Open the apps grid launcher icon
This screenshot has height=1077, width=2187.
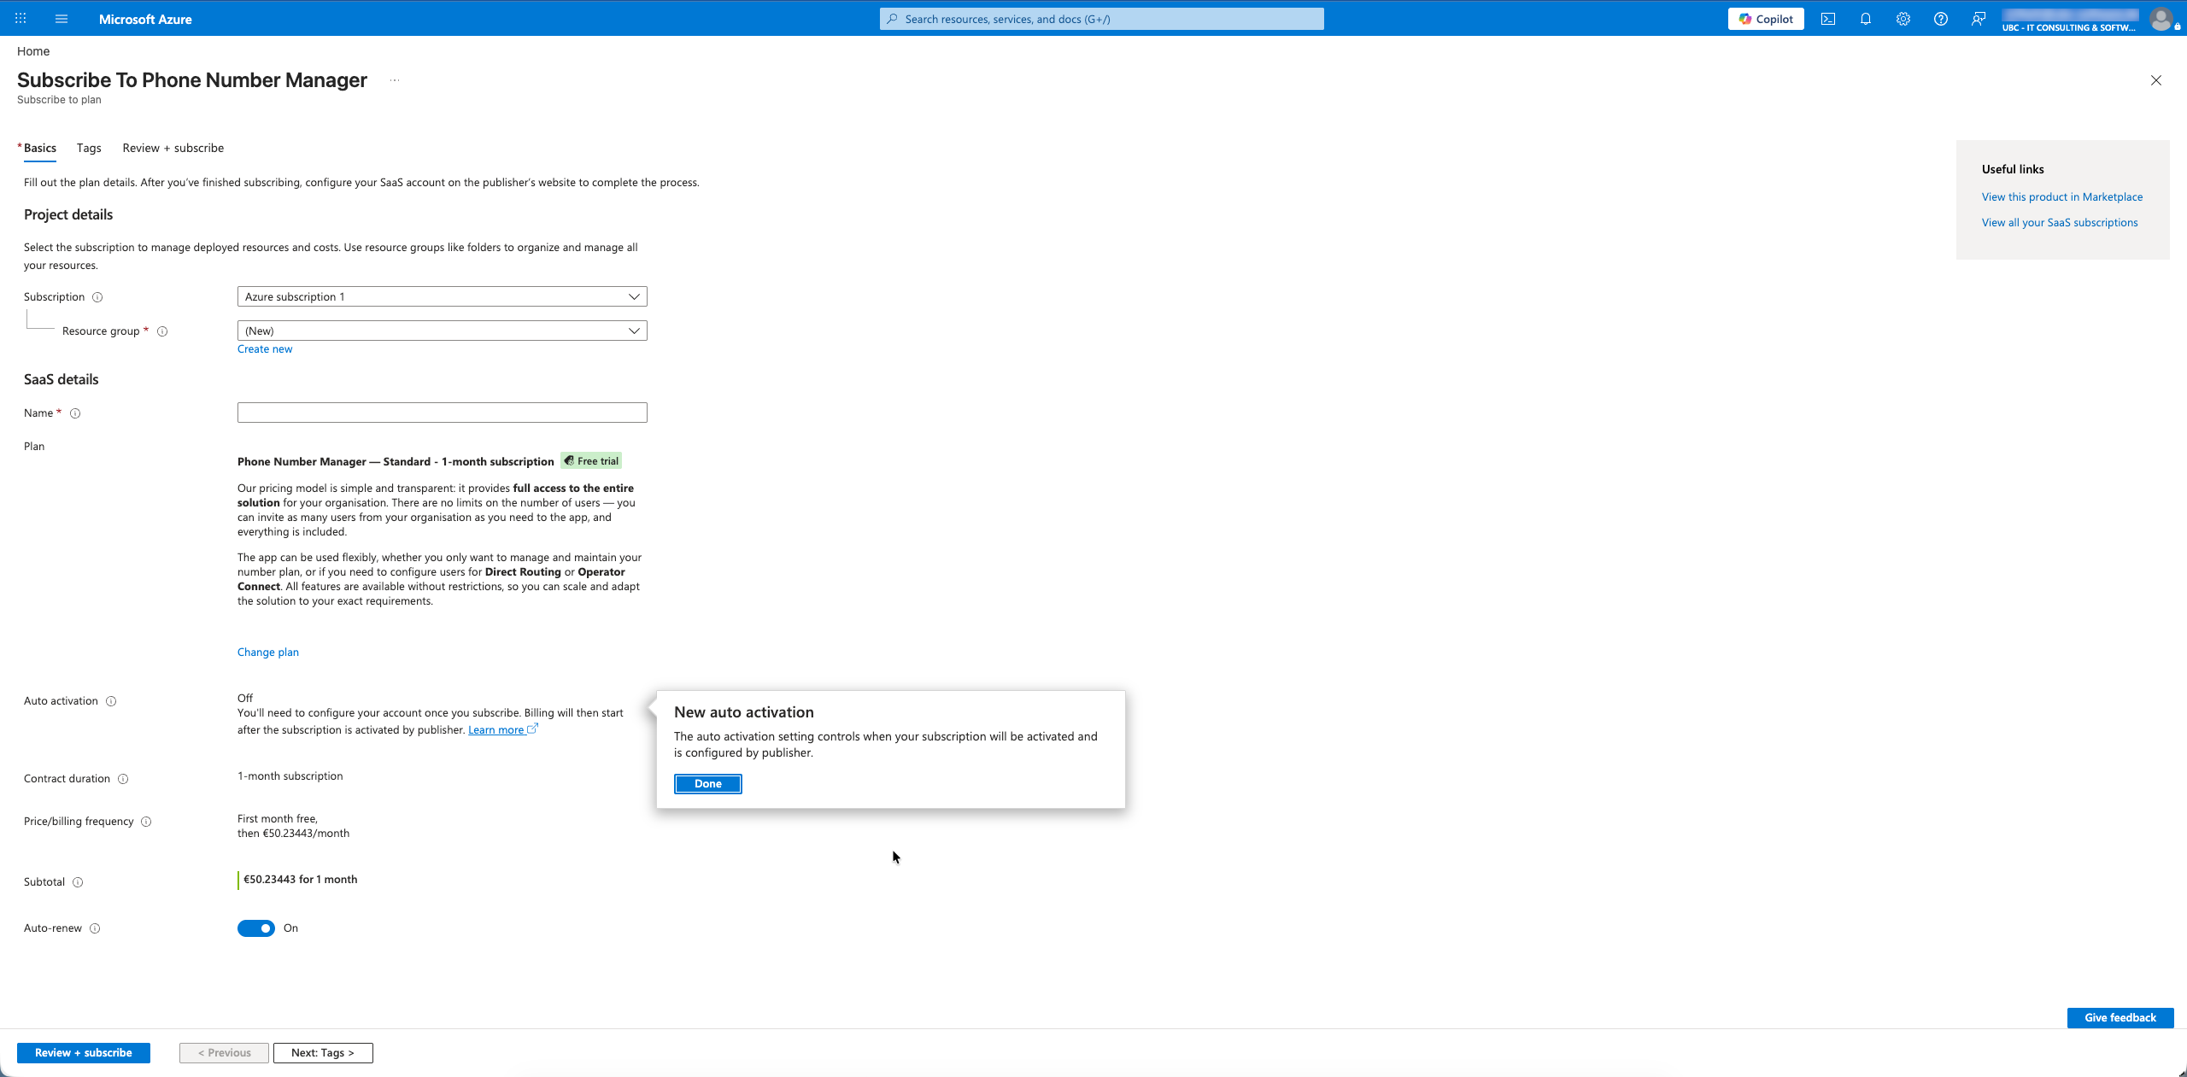pyautogui.click(x=21, y=18)
